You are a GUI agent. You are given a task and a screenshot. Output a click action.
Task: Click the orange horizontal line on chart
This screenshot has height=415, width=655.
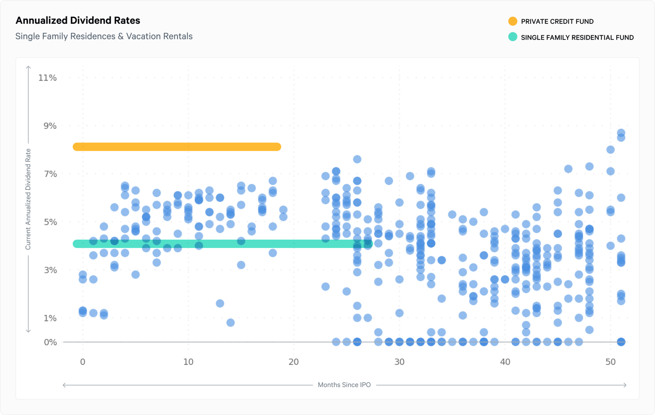[x=177, y=147]
